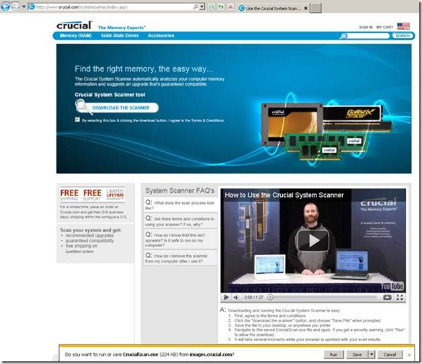Click the address bar search magnifier icon

tap(196, 7)
